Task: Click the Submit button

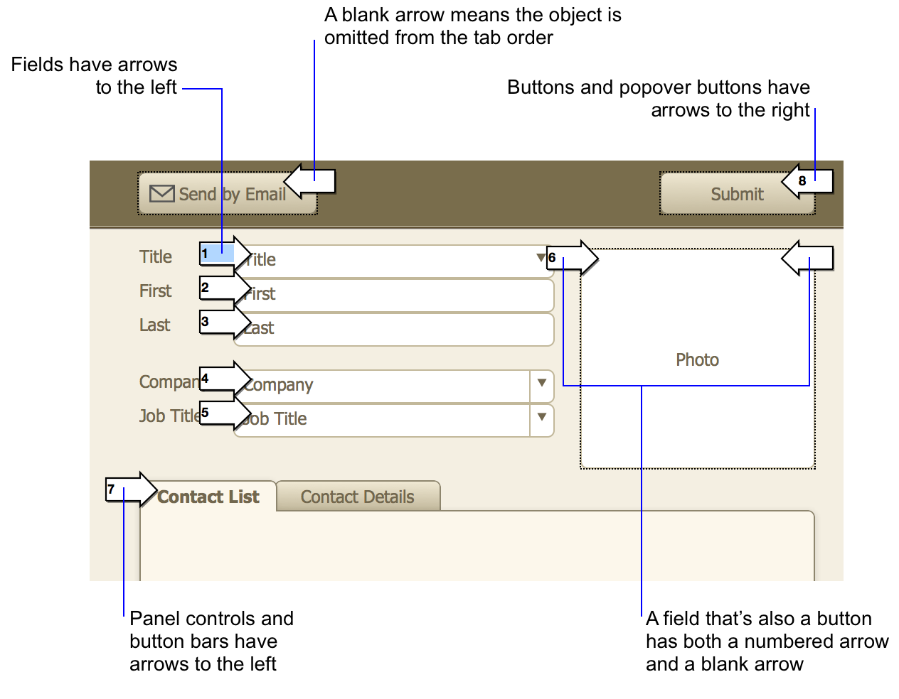Action: (x=737, y=194)
